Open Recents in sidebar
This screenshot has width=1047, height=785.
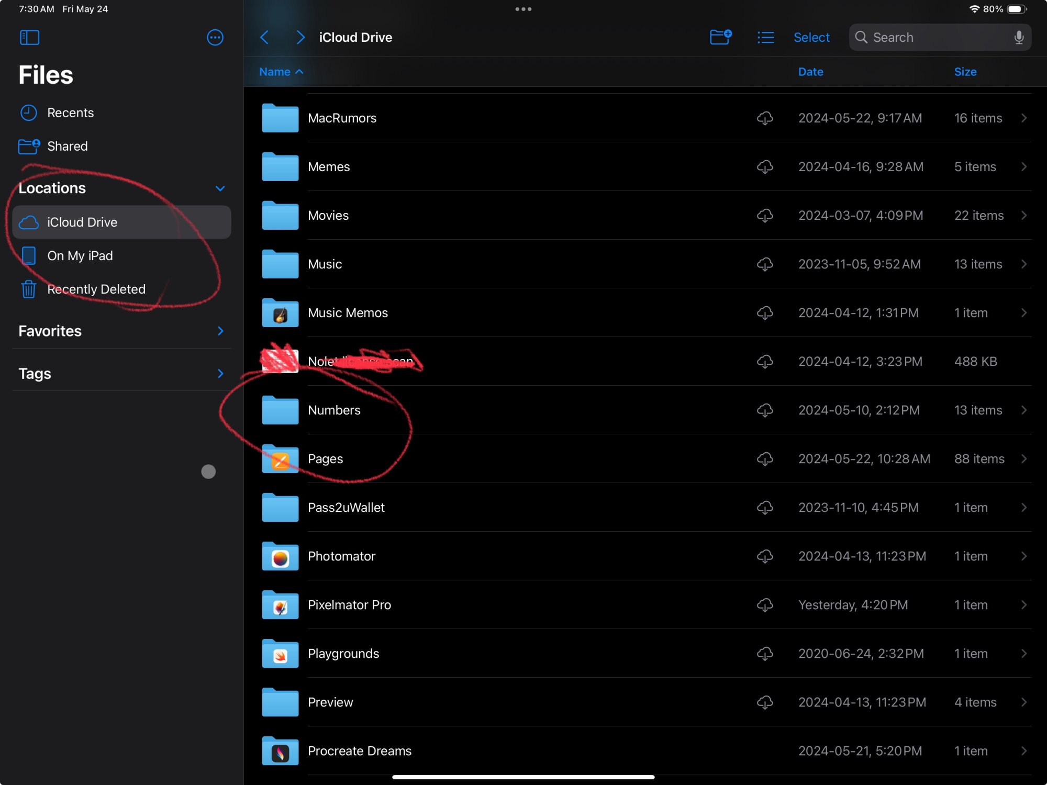121,113
